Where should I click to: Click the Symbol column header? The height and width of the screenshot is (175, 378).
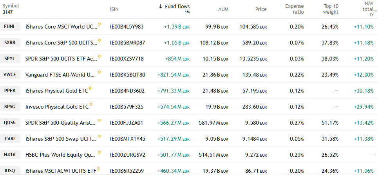click(x=11, y=6)
